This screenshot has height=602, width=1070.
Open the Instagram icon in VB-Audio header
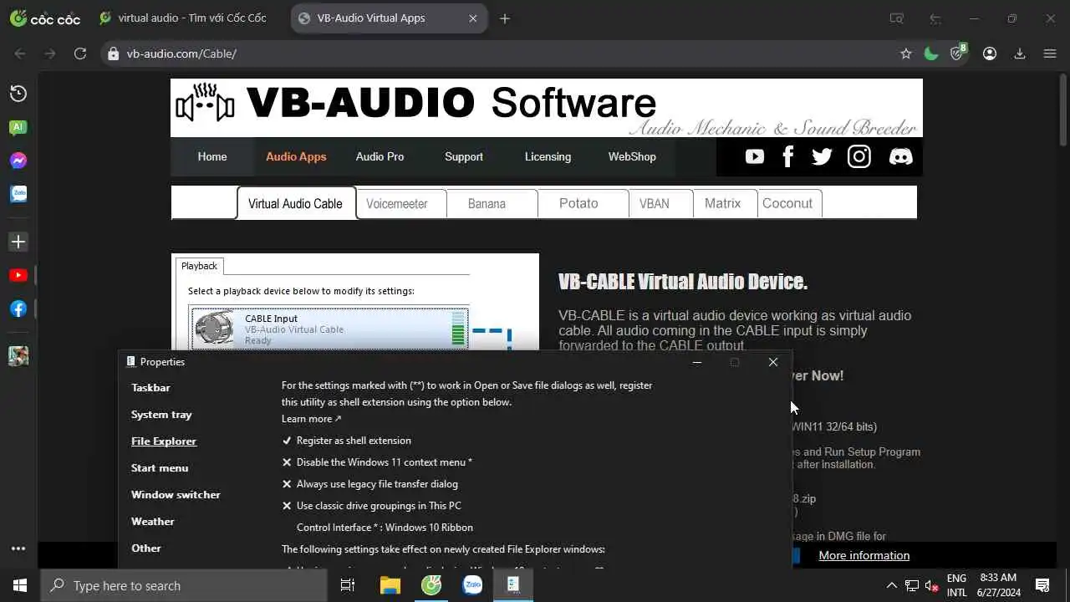pyautogui.click(x=859, y=156)
